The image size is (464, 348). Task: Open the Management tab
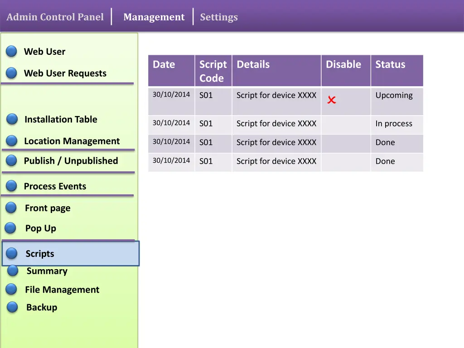(154, 17)
